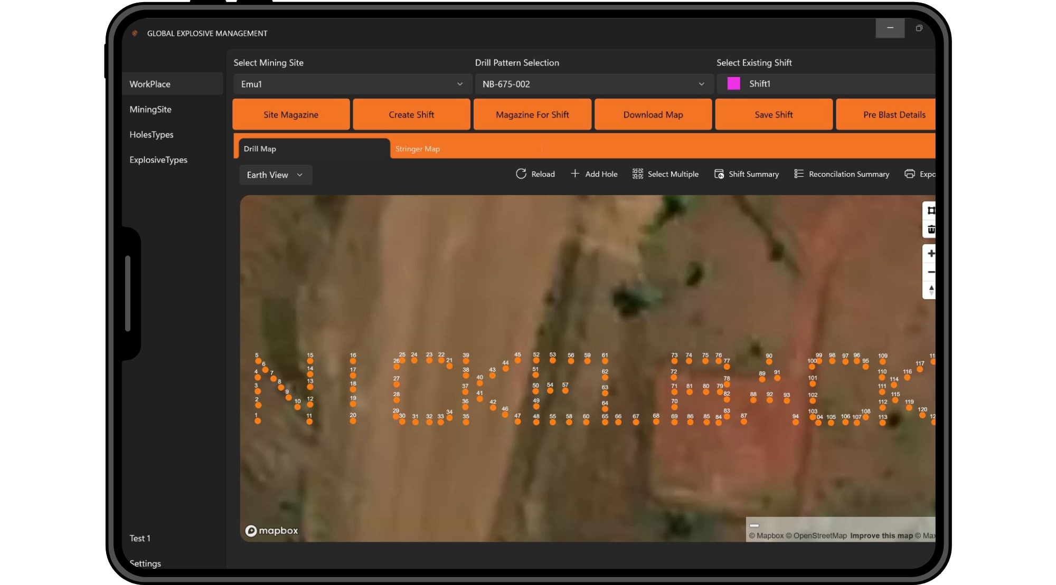Click the Reload icon above the drill map
The width and height of the screenshot is (1056, 585).
coord(521,174)
